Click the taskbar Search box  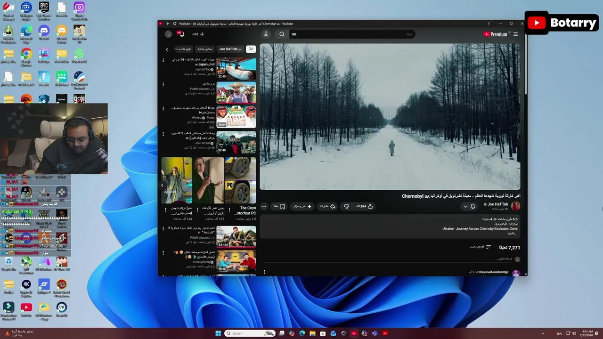pyautogui.click(x=250, y=333)
